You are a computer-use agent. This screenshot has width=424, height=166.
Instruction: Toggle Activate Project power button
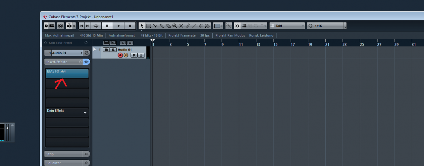coord(46,26)
